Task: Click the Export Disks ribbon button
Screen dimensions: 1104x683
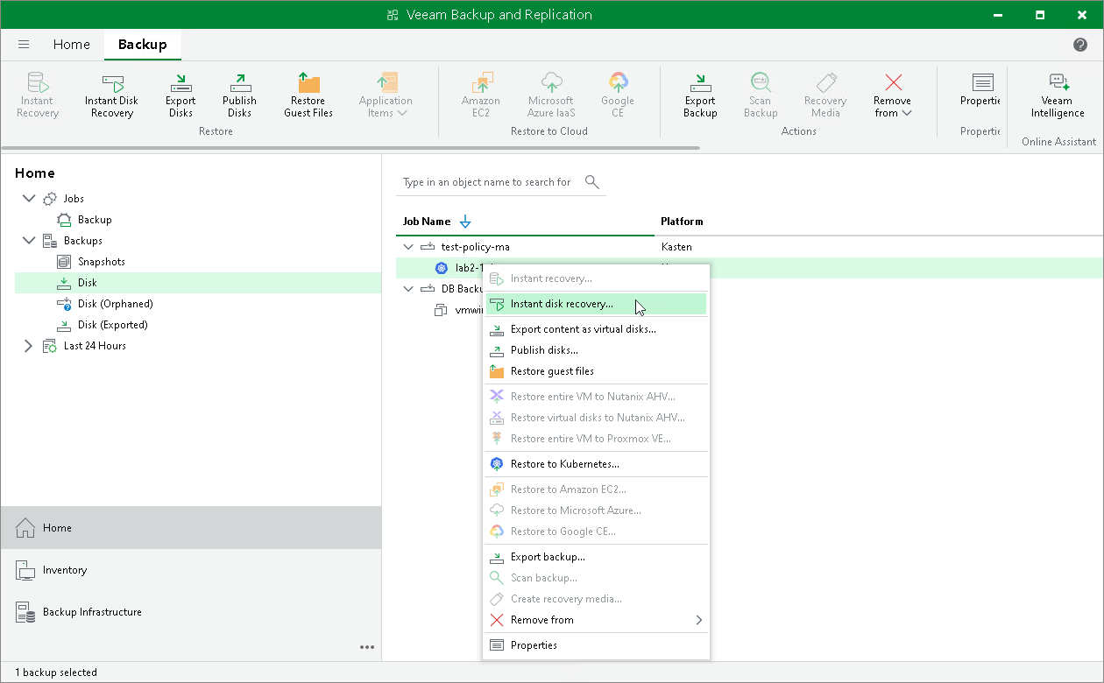Action: pos(180,95)
